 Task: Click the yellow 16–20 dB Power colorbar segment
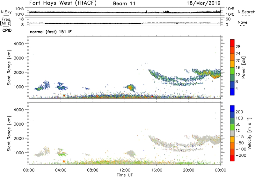coord(232,64)
